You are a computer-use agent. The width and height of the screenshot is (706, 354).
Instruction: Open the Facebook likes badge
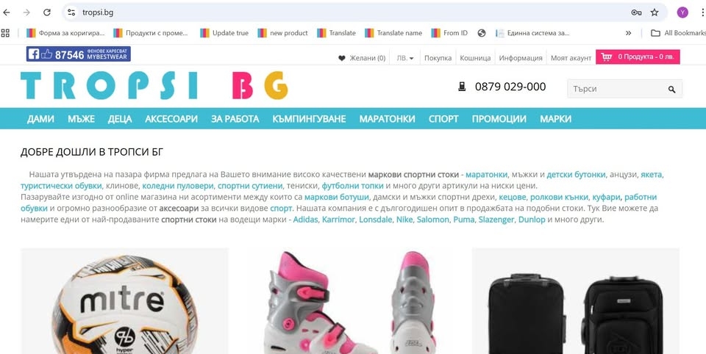[79, 54]
